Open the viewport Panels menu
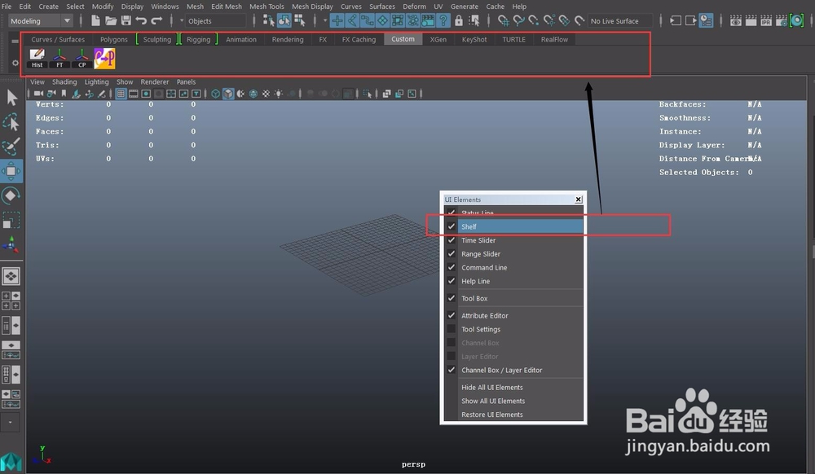This screenshot has width=815, height=474. point(186,81)
